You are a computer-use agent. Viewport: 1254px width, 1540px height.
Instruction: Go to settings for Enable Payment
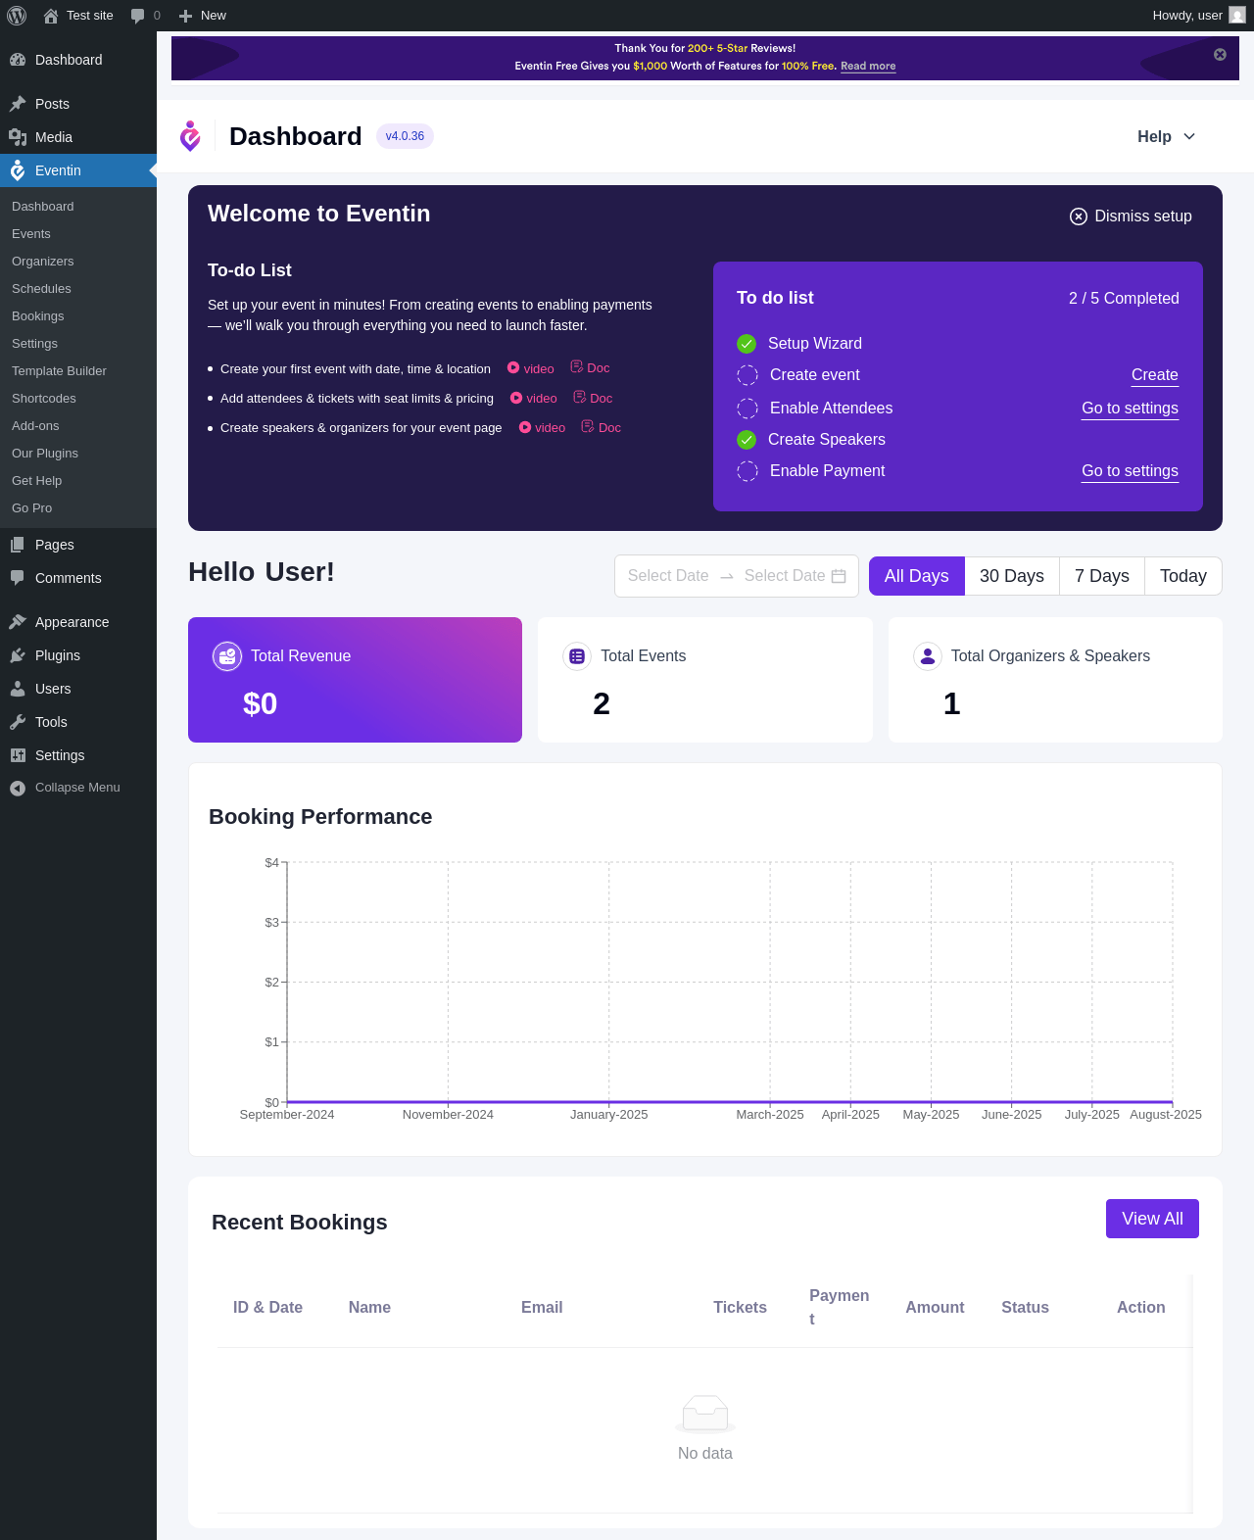(1130, 471)
